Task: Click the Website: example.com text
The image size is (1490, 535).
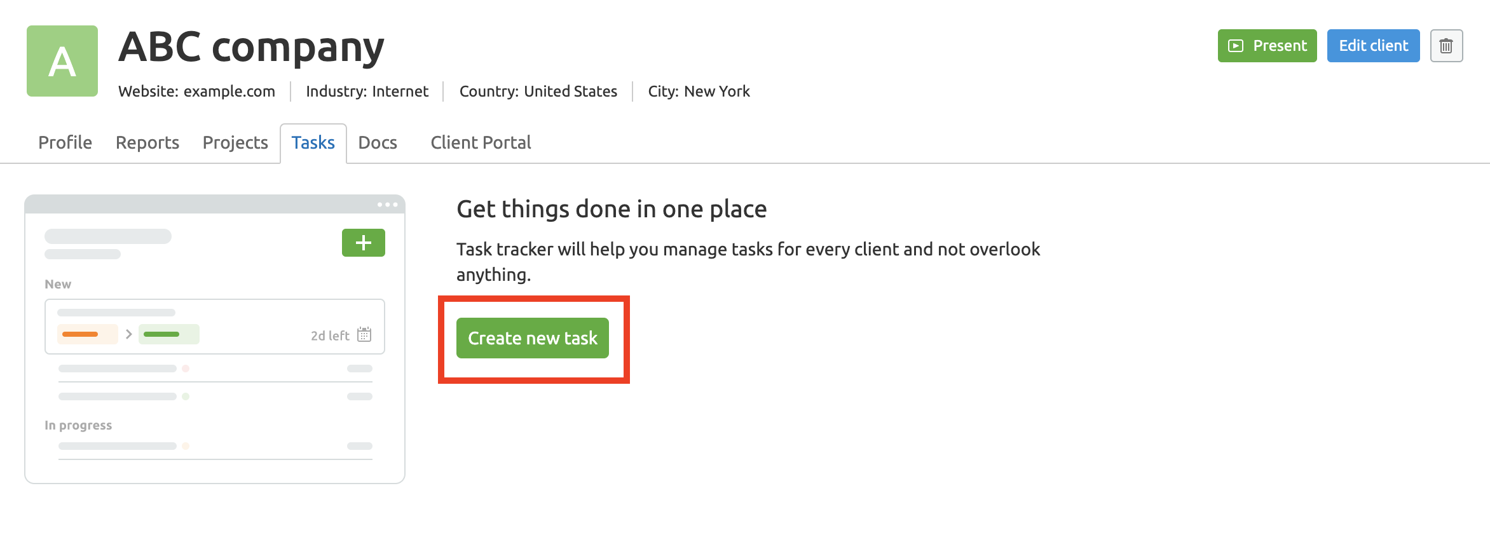Action: tap(196, 91)
